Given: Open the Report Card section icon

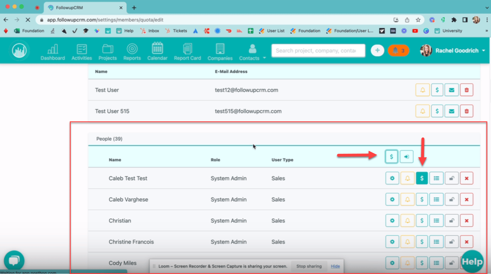Looking at the screenshot, I should click(x=187, y=51).
